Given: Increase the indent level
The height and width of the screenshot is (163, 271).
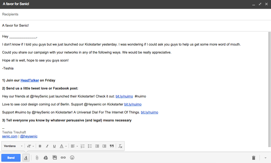Looking at the screenshot, I should tap(104, 146).
